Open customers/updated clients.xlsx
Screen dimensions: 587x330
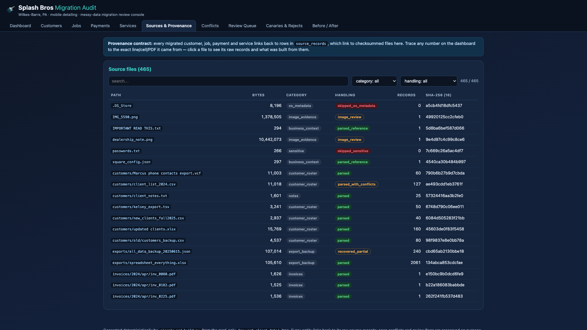coord(144,229)
